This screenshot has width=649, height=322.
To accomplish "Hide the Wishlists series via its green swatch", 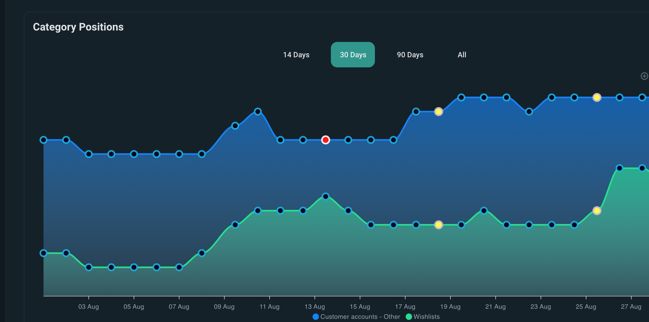I will tap(409, 316).
